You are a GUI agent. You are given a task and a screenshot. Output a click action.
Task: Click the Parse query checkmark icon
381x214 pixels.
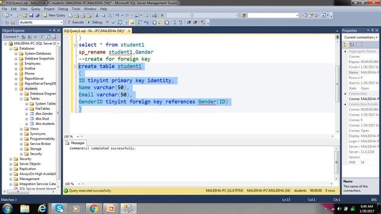pyautogui.click(x=113, y=23)
